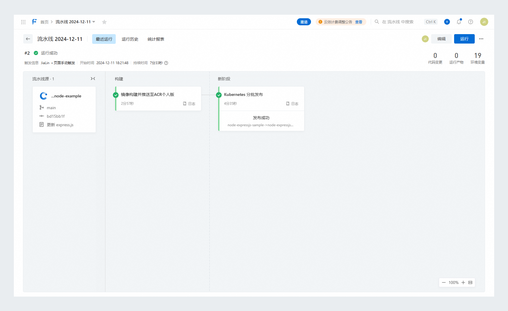508x311 pixels.
Task: Expand the 流水线 2024-12-11 breadcrumb dropdown
Action: [94, 22]
